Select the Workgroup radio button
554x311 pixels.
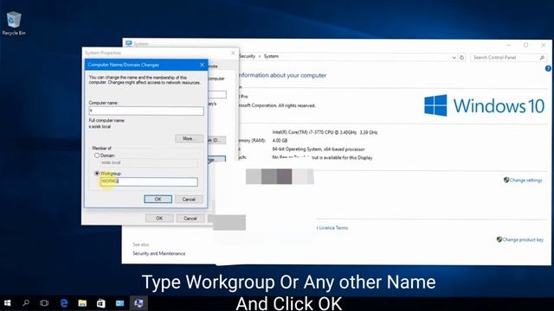point(97,174)
